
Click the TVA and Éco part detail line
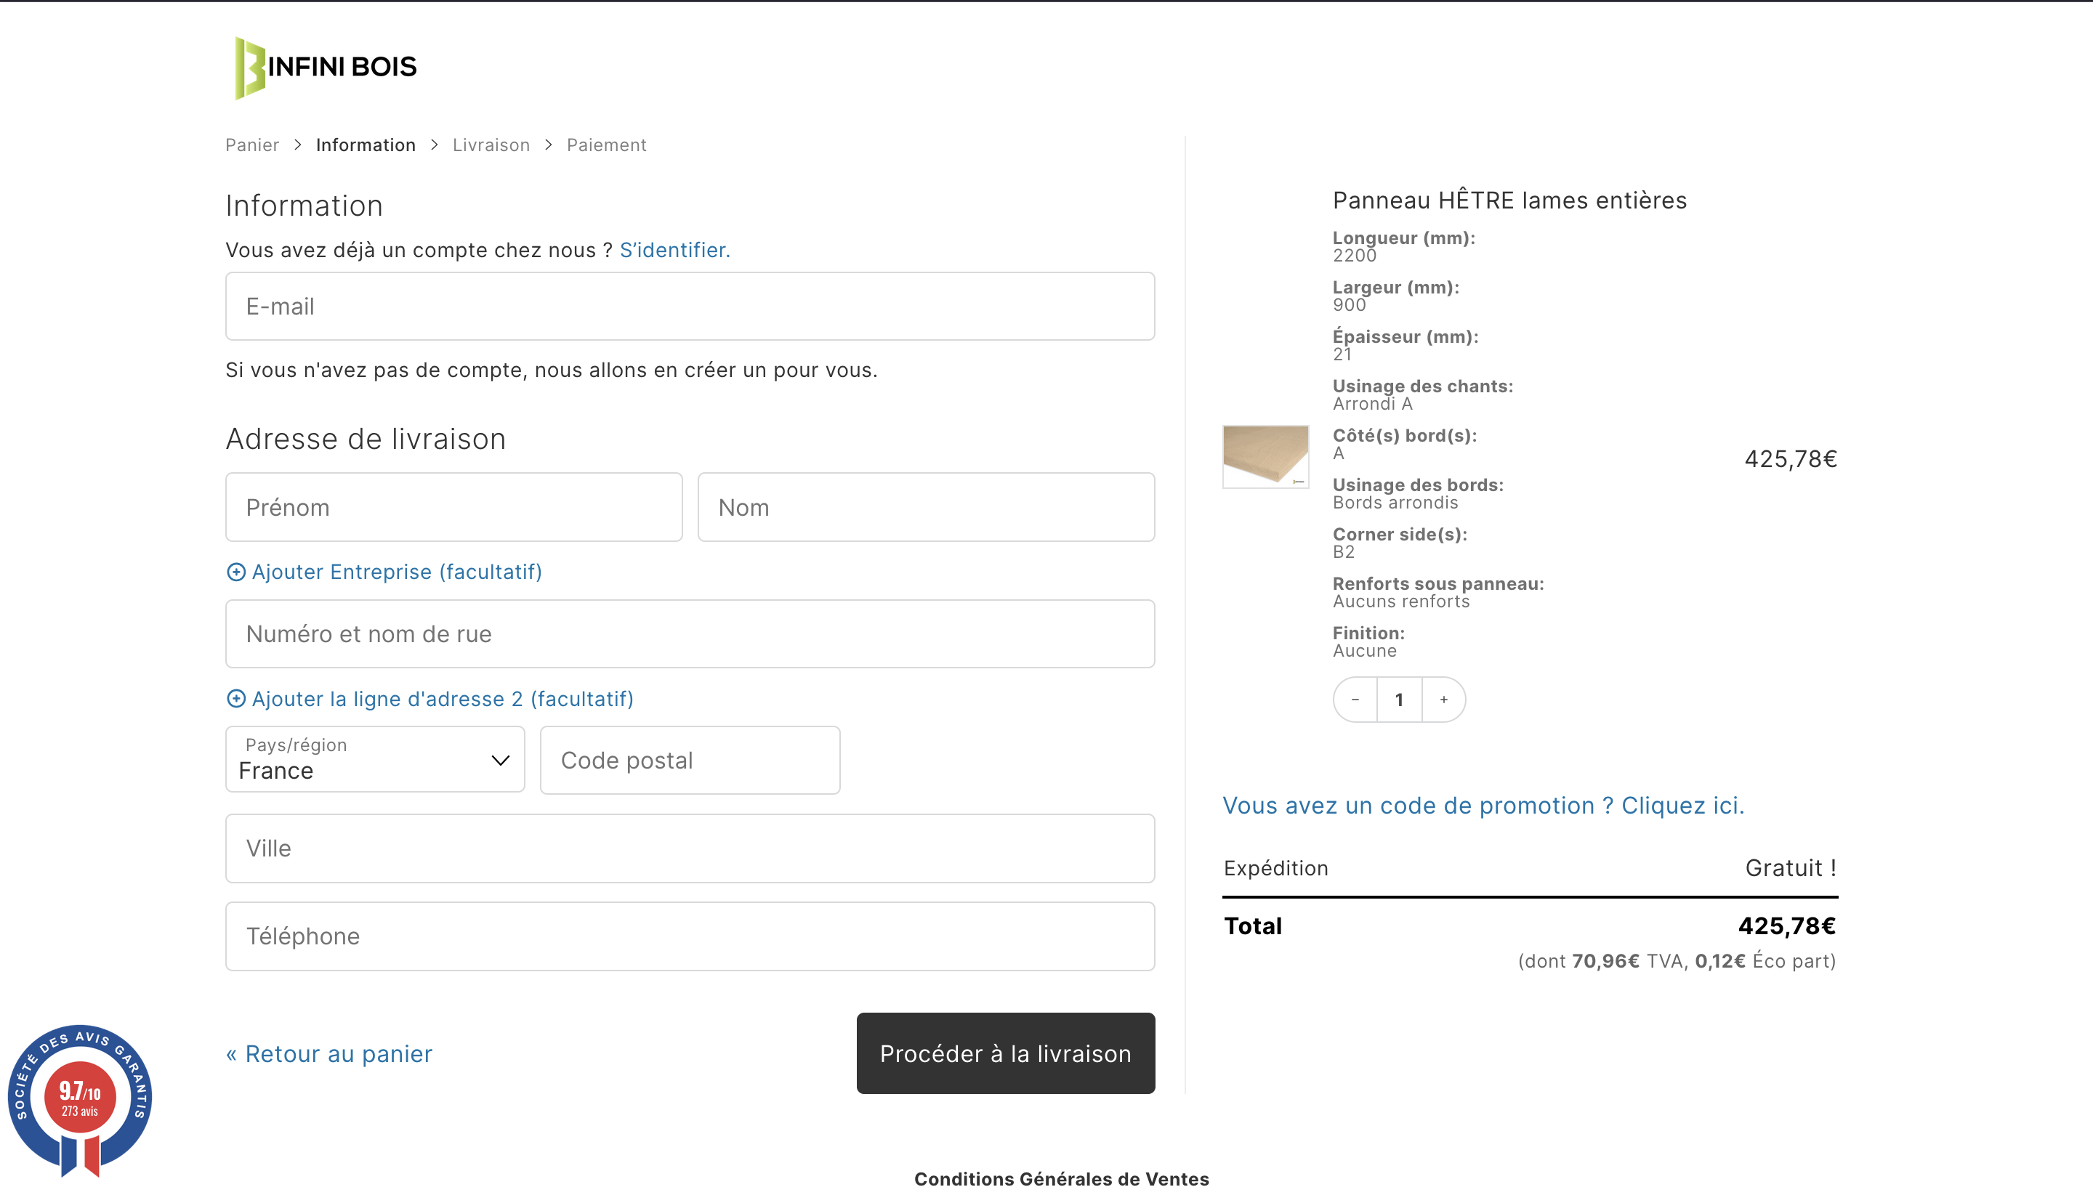click(x=1677, y=961)
